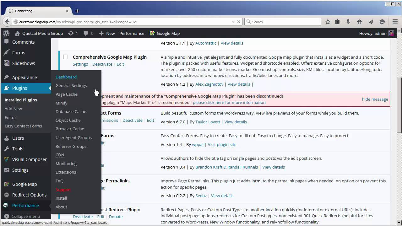
Task: Deactivate the Comprehensive Google Map Plugin
Action: pyautogui.click(x=102, y=64)
